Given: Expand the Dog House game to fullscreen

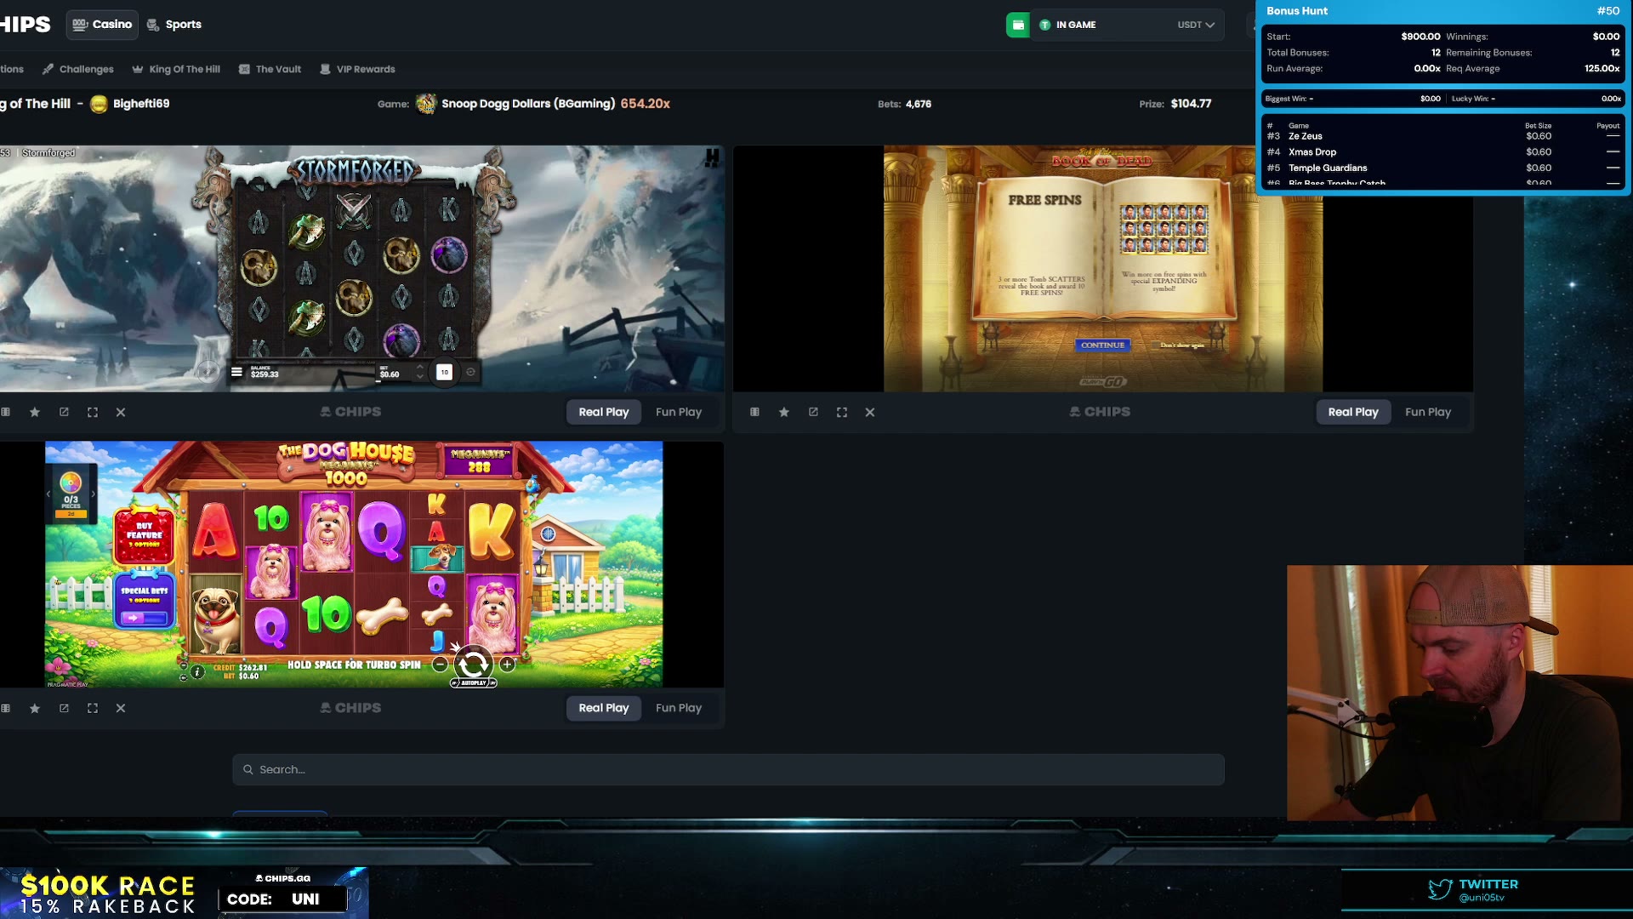Looking at the screenshot, I should (93, 708).
